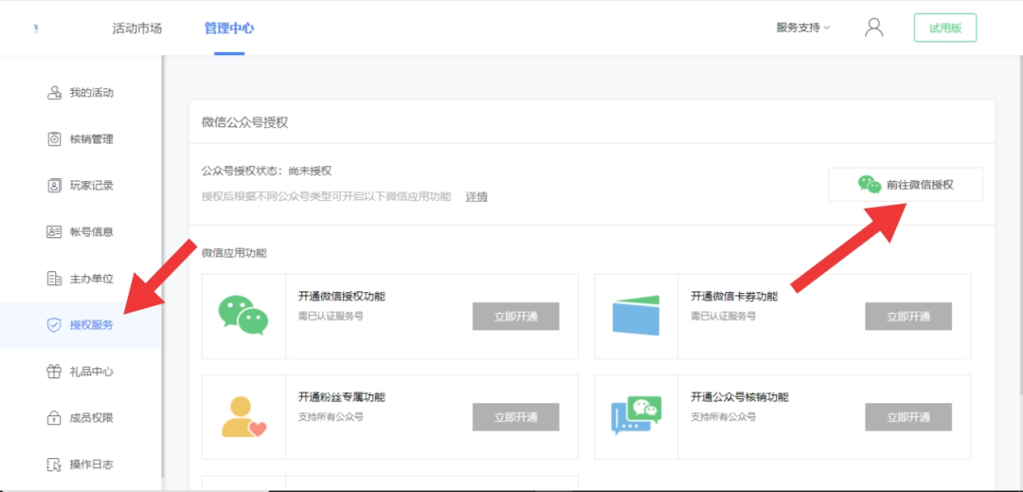Click the 核销管理 sidebar icon

click(54, 139)
